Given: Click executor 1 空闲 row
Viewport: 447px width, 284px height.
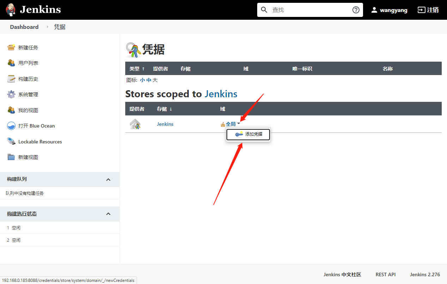Looking at the screenshot, I should click(x=60, y=228).
